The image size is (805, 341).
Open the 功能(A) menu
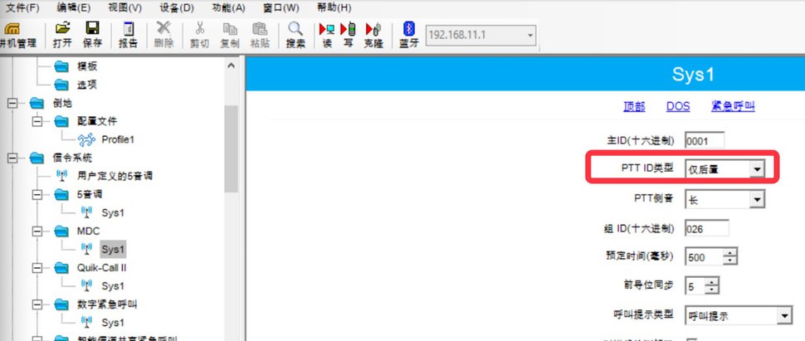click(x=228, y=8)
